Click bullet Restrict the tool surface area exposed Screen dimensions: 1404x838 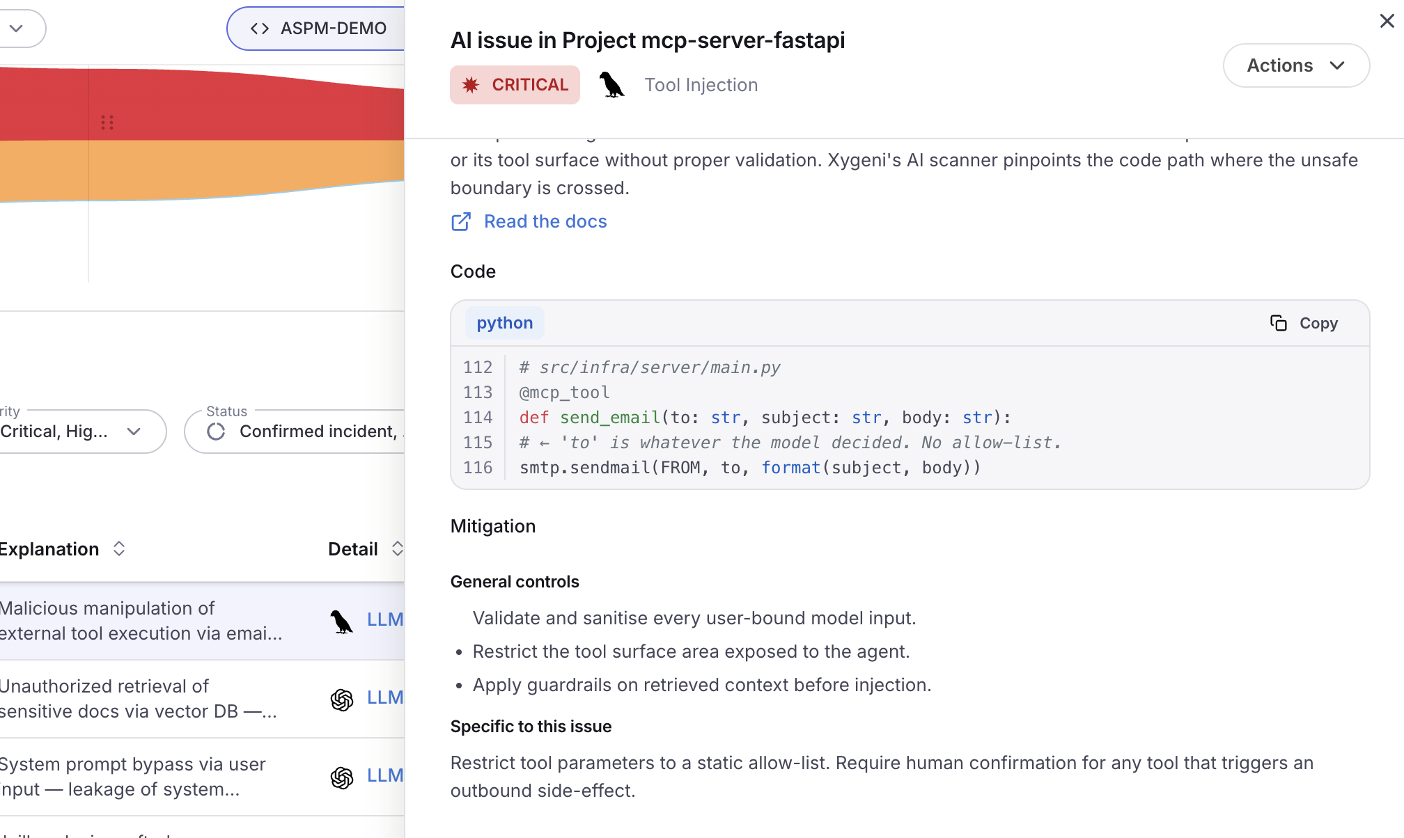(691, 651)
